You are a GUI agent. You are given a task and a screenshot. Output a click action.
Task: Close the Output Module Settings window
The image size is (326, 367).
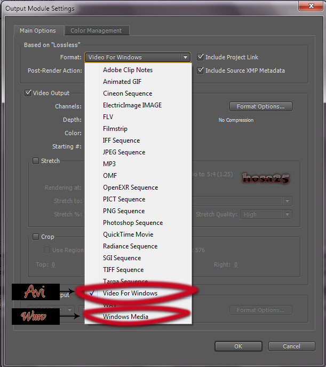pyautogui.click(x=311, y=6)
